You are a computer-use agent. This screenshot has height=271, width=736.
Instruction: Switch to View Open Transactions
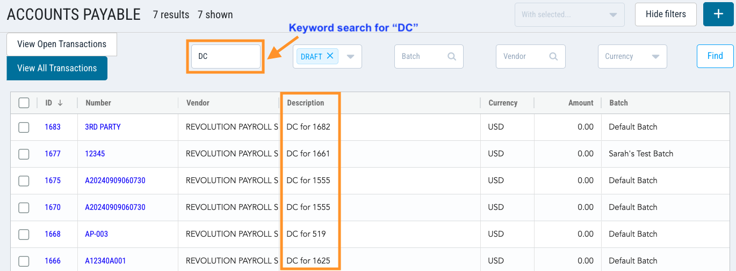pos(62,44)
